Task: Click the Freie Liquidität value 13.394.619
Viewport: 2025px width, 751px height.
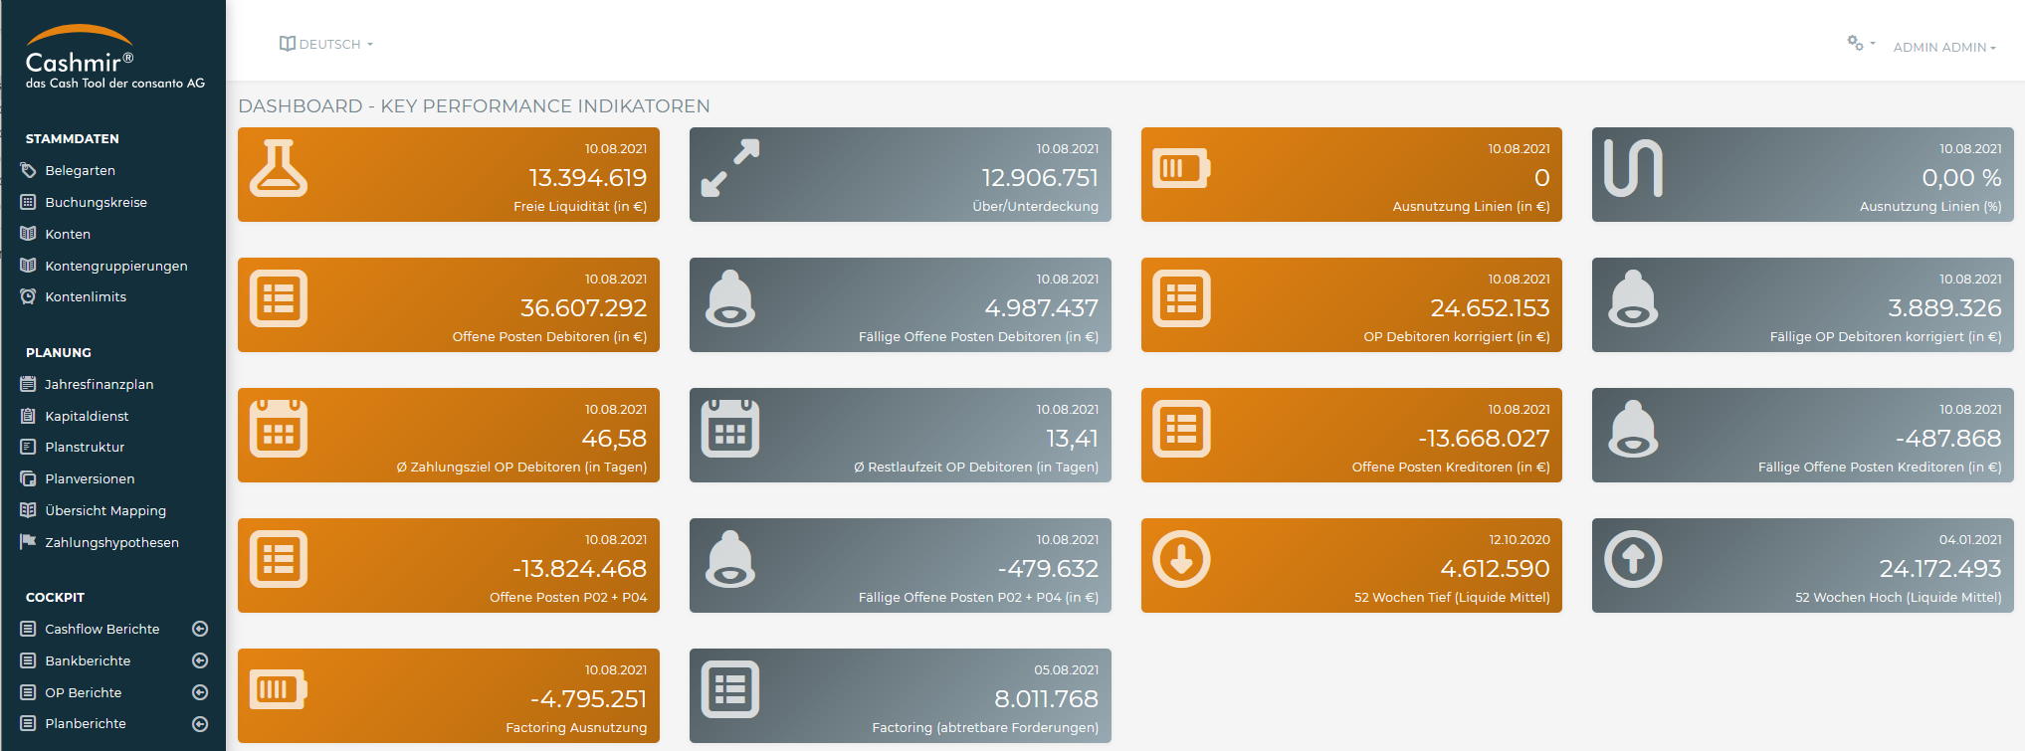Action: 587,177
